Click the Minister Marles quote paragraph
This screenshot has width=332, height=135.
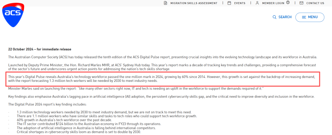(x=136, y=89)
